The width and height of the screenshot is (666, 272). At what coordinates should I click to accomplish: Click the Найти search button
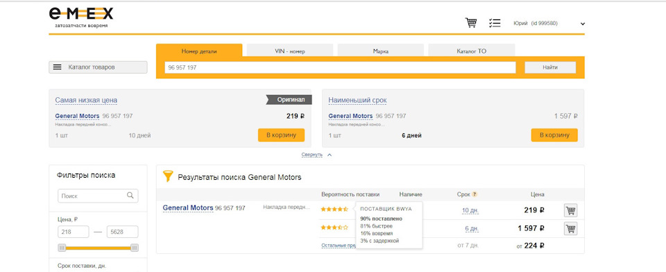pos(550,67)
